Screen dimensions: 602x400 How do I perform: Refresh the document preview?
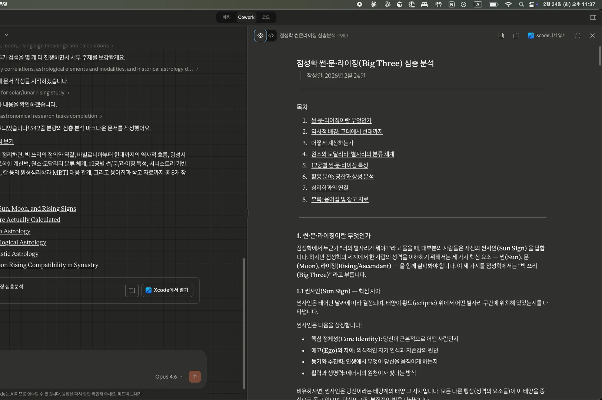click(577, 36)
